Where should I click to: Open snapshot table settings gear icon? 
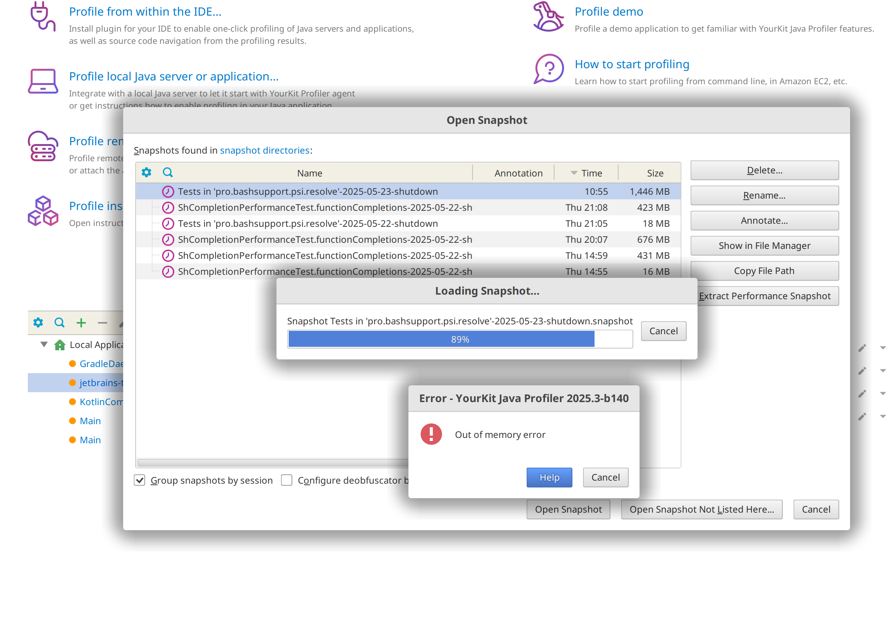click(x=146, y=172)
